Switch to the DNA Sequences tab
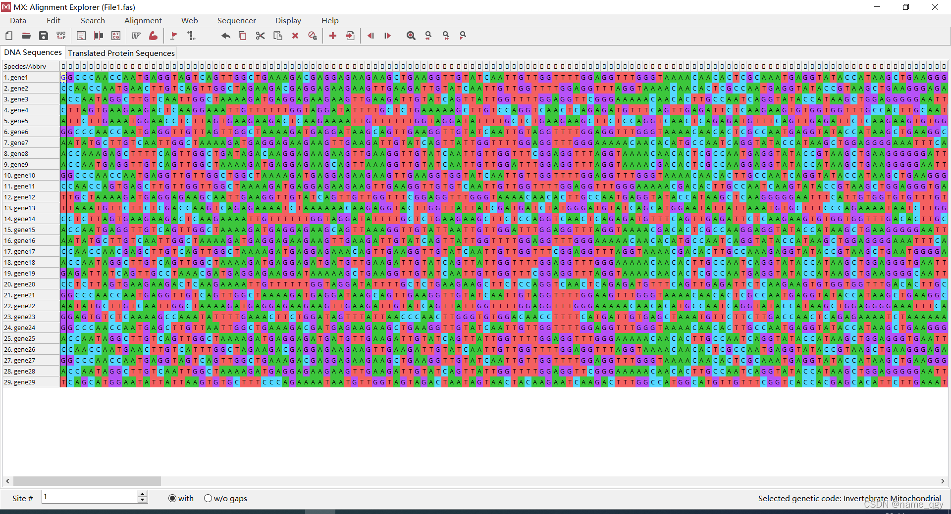The image size is (951, 514). pos(33,52)
